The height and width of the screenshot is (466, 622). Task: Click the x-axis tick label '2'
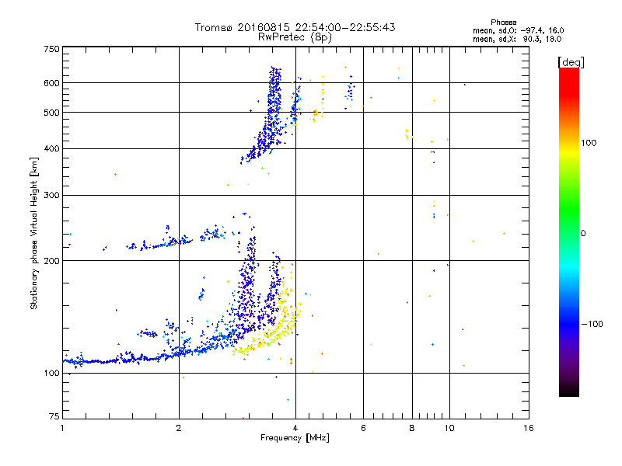pos(179,428)
